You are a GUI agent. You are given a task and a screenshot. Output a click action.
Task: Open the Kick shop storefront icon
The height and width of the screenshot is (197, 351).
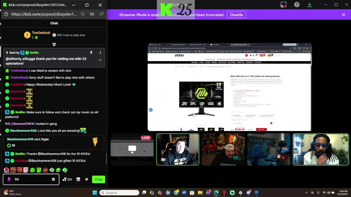coord(78,179)
